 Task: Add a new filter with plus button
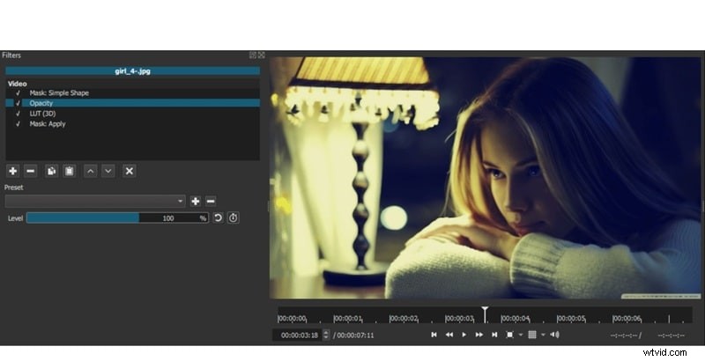13,171
